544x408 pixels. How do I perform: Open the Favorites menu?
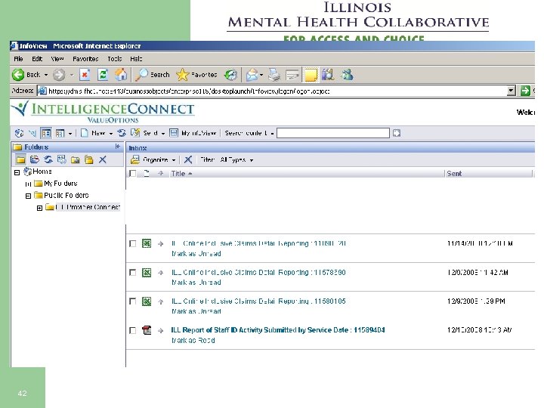click(85, 59)
